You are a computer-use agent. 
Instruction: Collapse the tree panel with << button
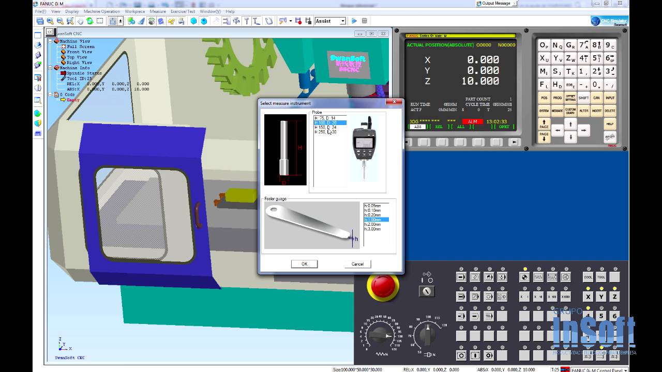pos(50,32)
